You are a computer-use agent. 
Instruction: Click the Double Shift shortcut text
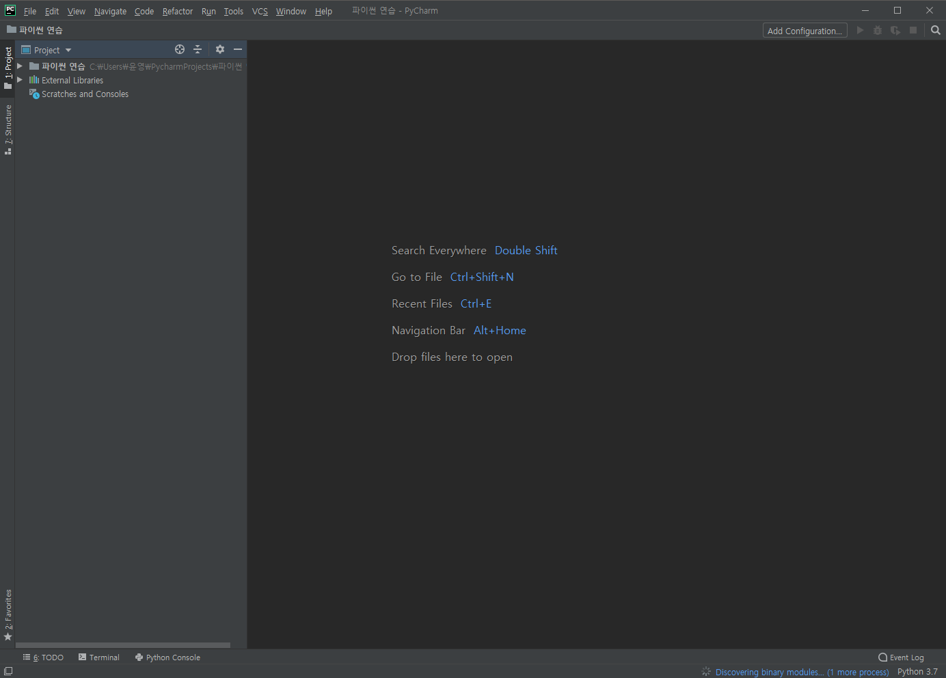pos(526,250)
